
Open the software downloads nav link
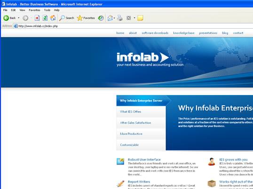155,33
